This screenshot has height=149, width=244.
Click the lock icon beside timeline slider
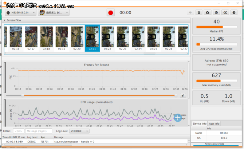tap(183, 95)
